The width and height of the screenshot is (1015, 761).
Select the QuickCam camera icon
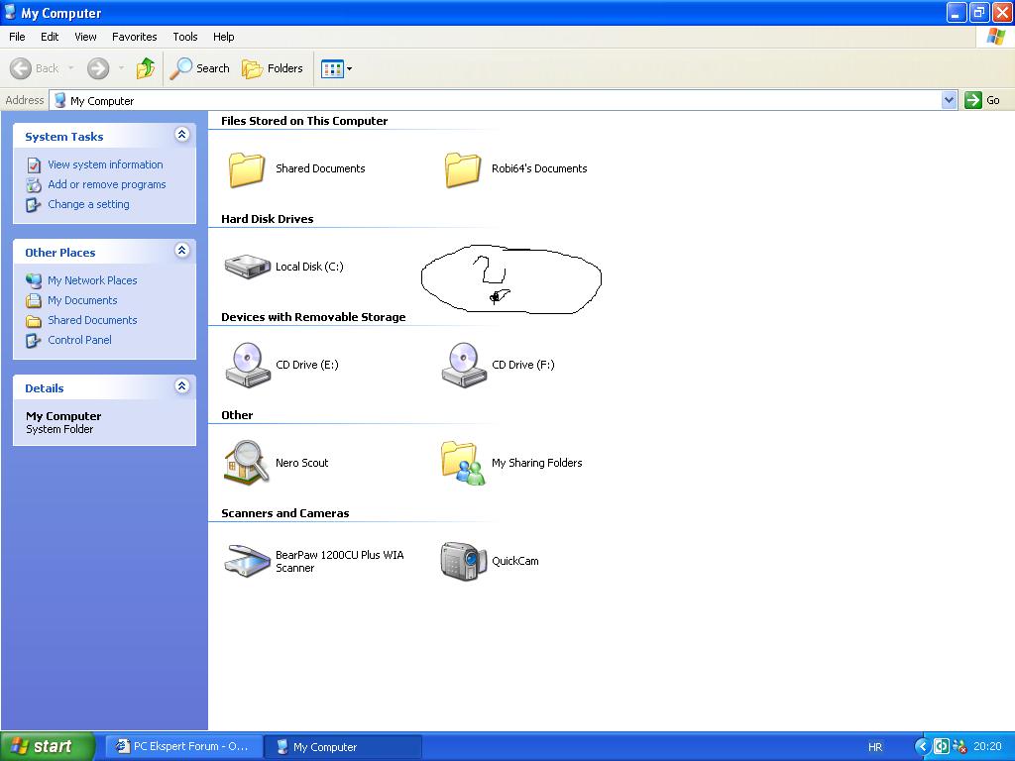pyautogui.click(x=463, y=561)
